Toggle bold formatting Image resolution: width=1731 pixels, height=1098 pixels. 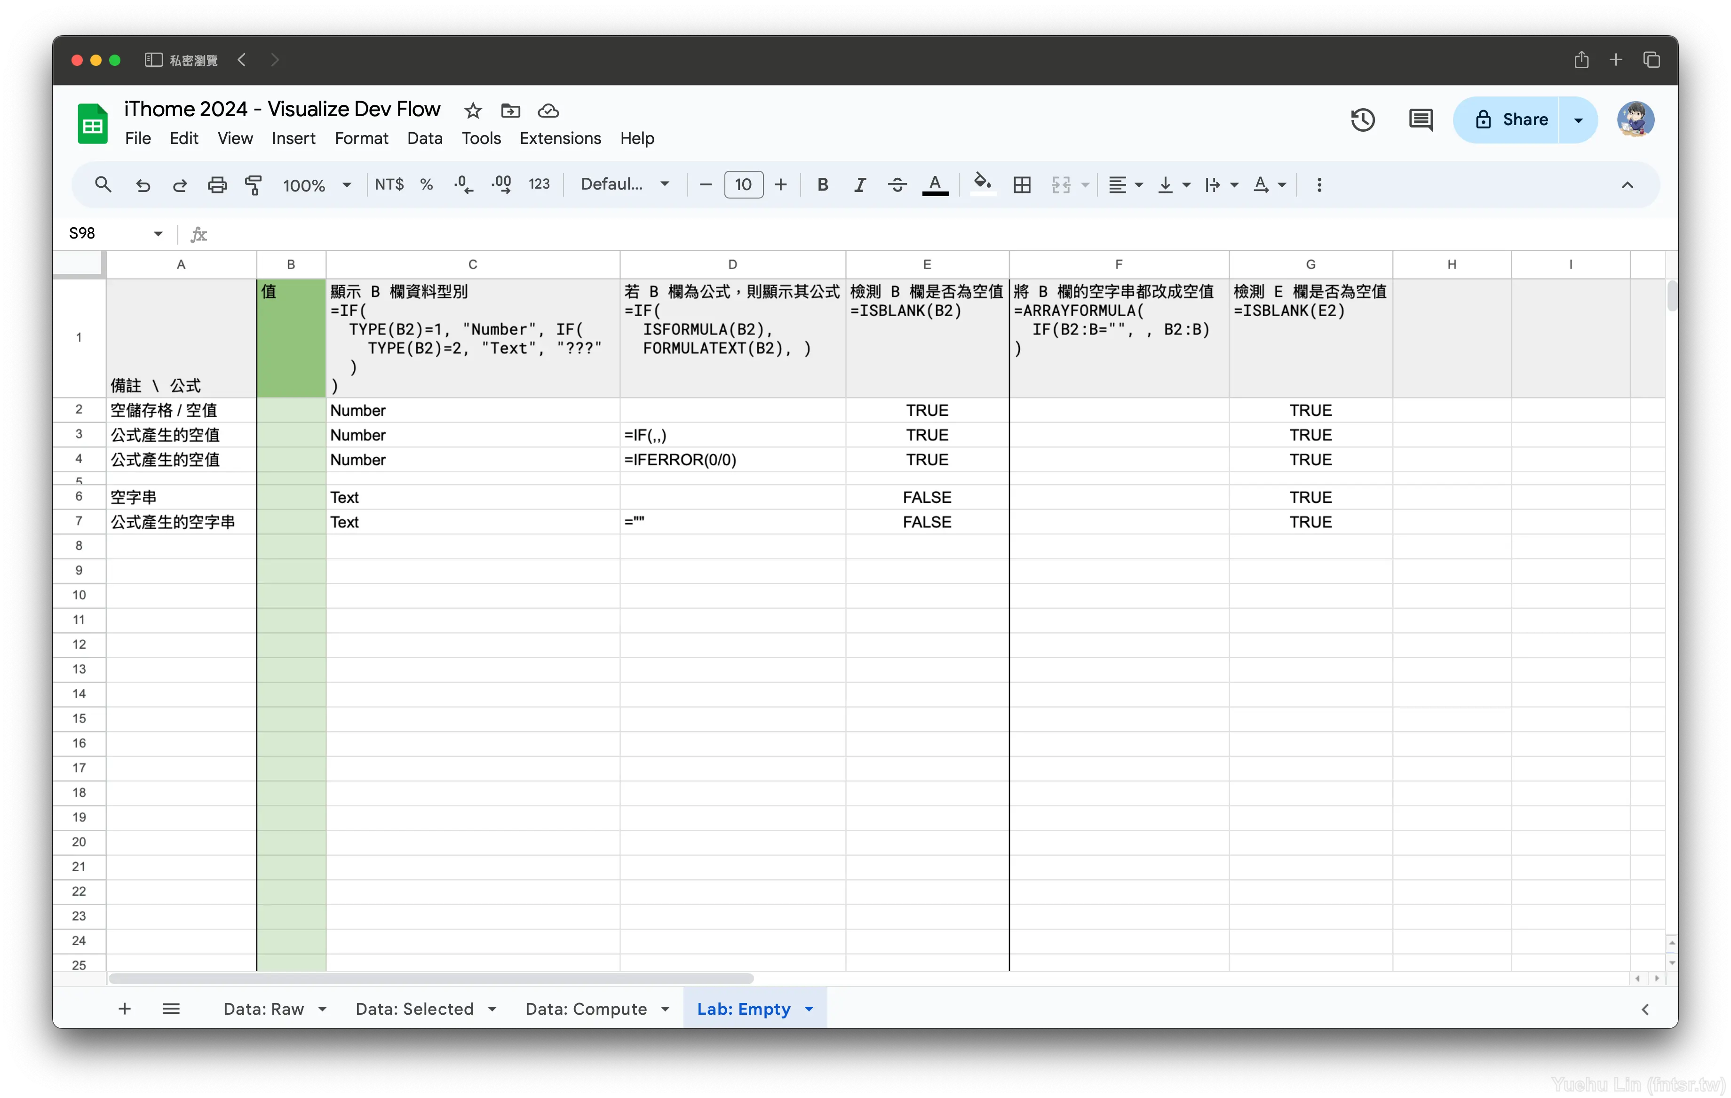tap(823, 185)
